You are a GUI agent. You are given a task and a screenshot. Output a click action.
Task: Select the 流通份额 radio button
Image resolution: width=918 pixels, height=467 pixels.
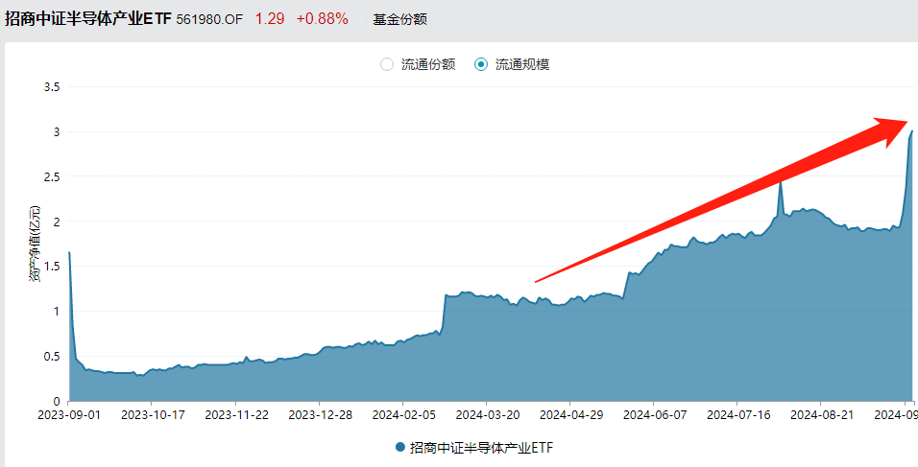pos(387,65)
